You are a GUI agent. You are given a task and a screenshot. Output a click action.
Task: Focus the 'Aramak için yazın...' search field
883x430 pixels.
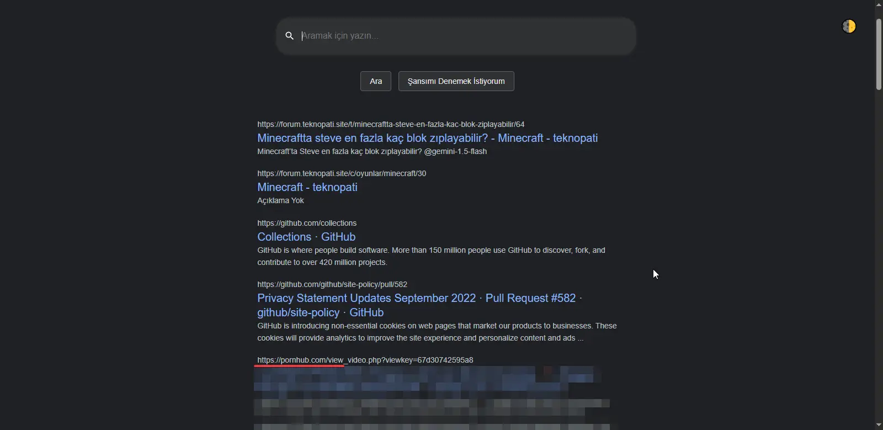456,36
